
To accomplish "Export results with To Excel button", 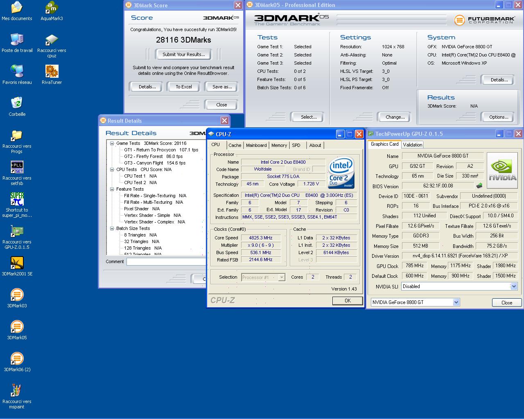I will coord(184,87).
